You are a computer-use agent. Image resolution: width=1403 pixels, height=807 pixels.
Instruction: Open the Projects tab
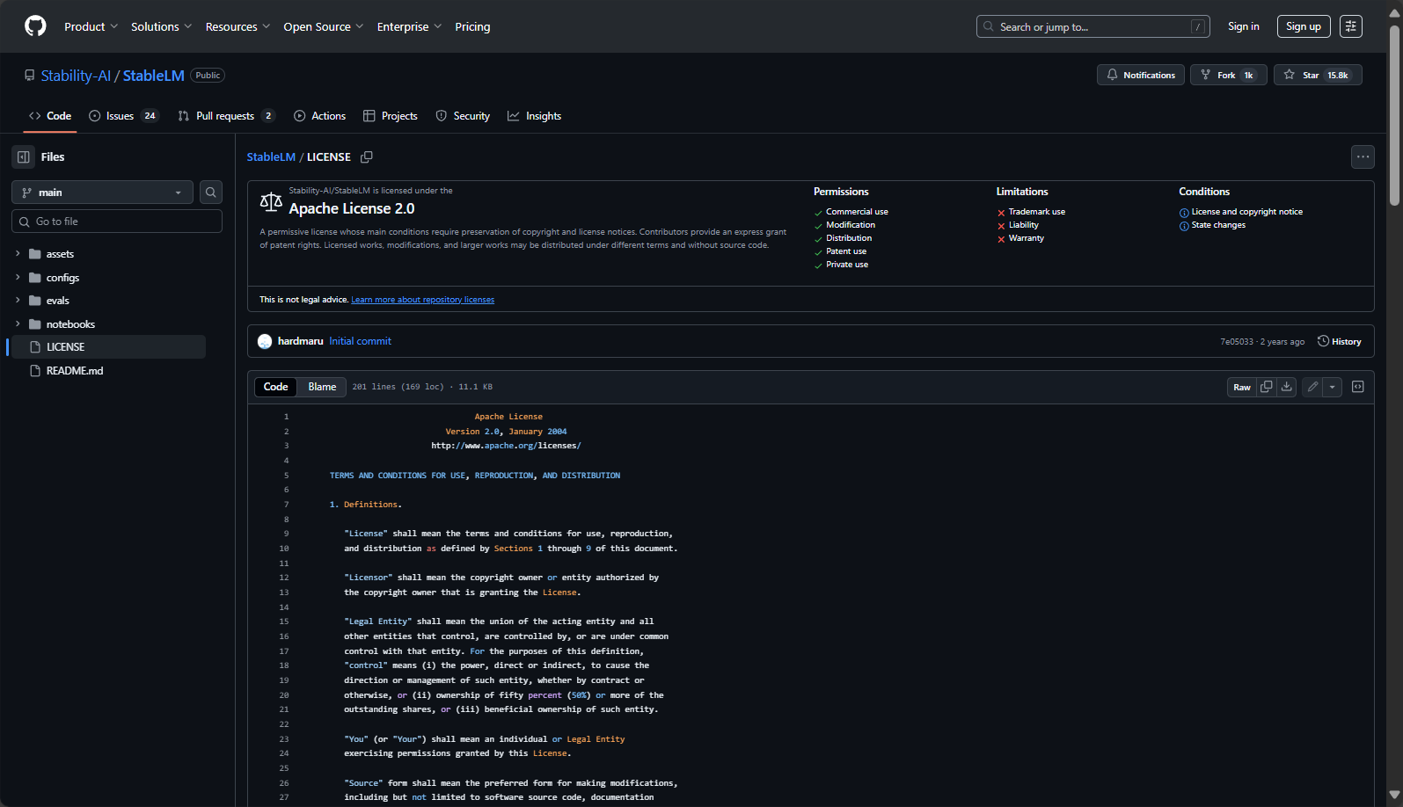[391, 116]
